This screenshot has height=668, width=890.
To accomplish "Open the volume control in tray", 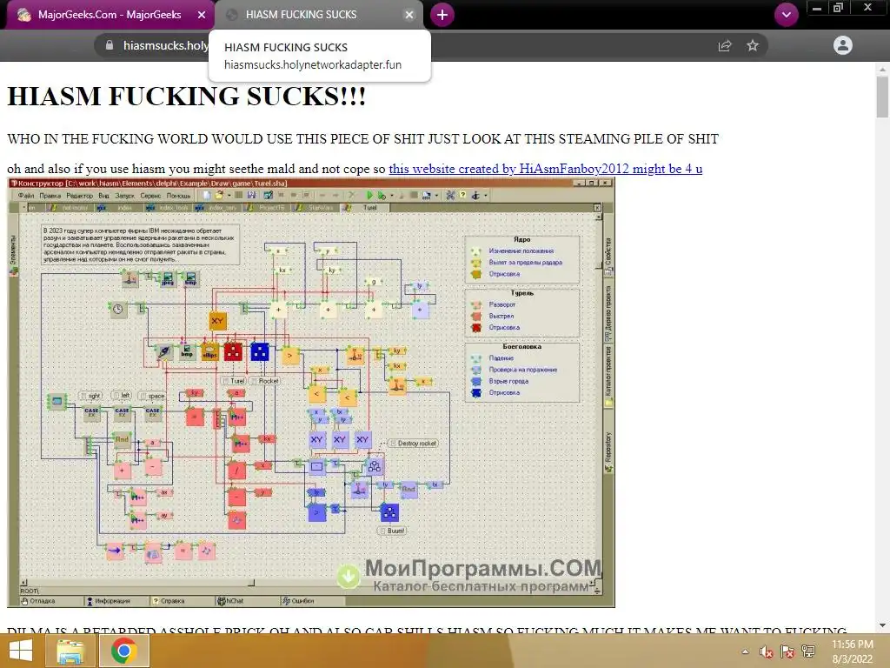I will click(x=767, y=651).
